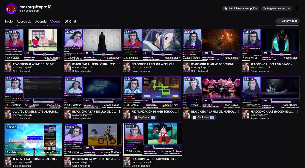This screenshot has height=168, width=306.
Task: Select Videos tab
Action: click(55, 21)
